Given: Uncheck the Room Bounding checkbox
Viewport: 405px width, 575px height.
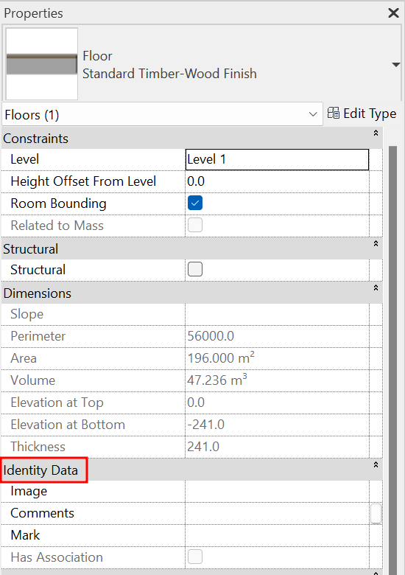Looking at the screenshot, I should [x=195, y=203].
